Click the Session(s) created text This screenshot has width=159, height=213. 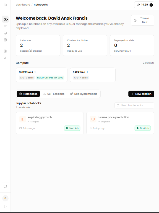pyautogui.click(x=31, y=51)
